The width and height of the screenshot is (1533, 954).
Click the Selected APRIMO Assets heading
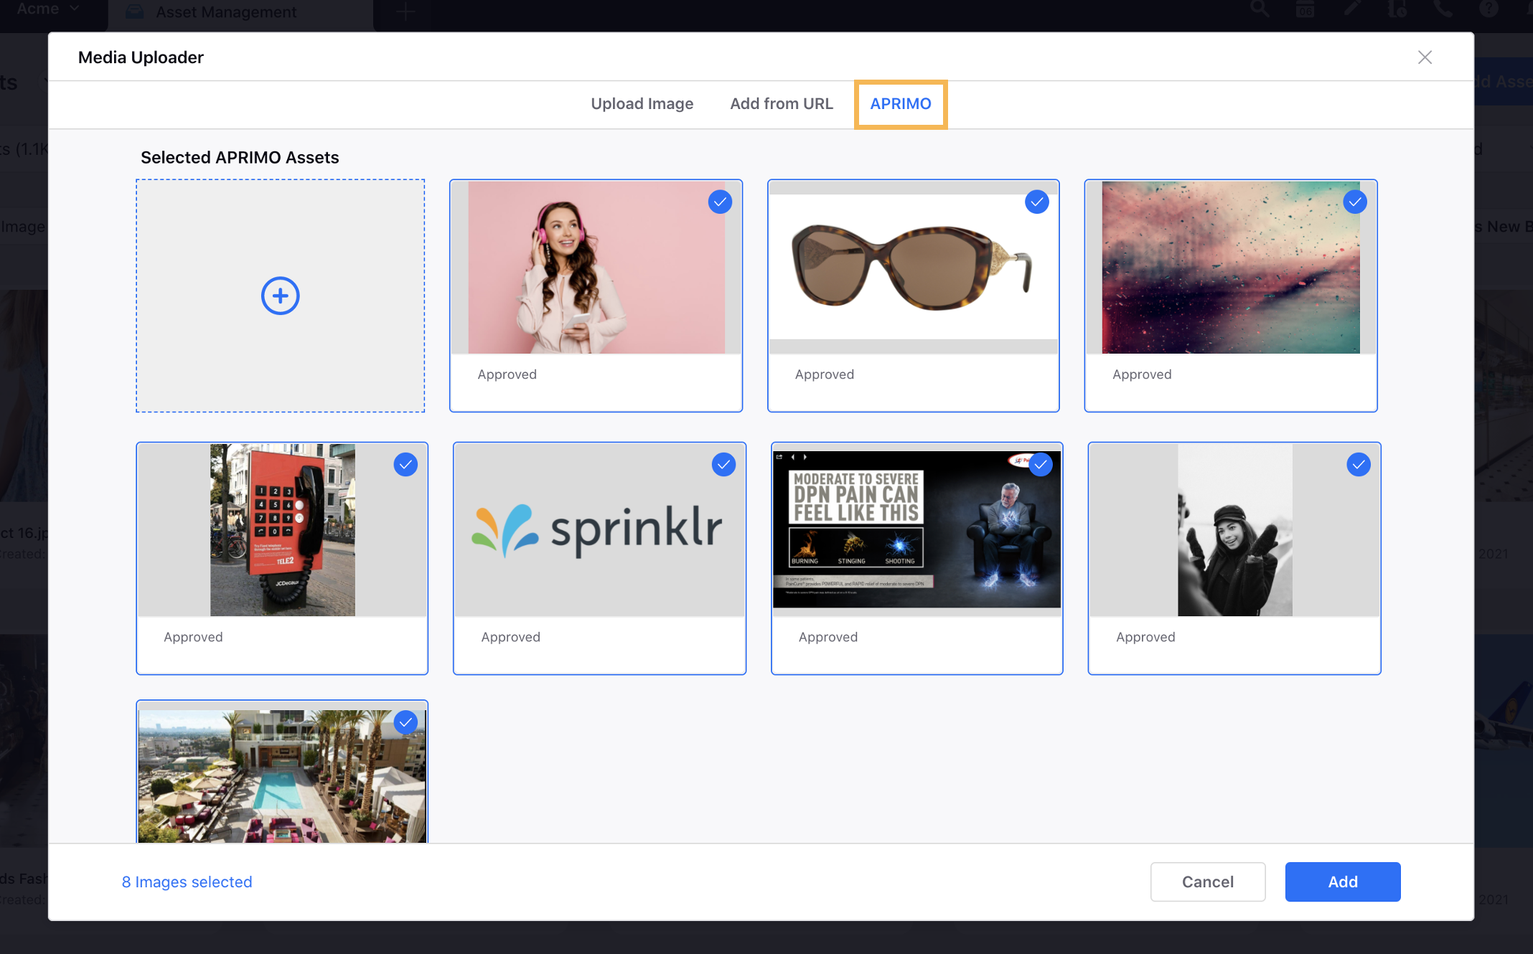click(240, 157)
